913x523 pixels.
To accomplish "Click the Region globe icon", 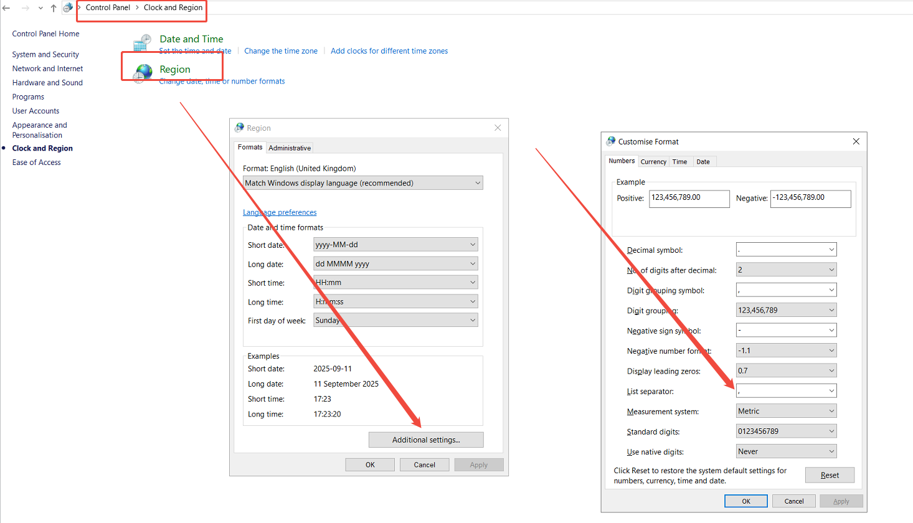I will (143, 73).
